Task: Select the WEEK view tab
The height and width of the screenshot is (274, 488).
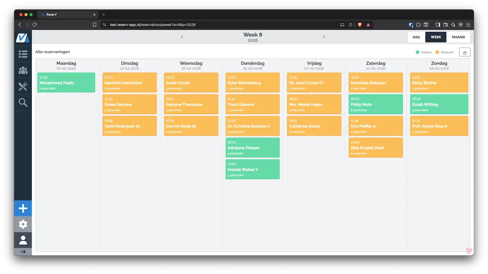Action: (x=436, y=37)
